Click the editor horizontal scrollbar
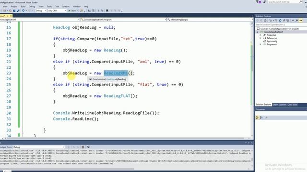The image size is (307, 172). coord(125,138)
